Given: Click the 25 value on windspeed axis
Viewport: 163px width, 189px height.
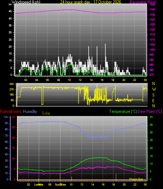Looking at the screenshot, I should [x=10, y=40].
